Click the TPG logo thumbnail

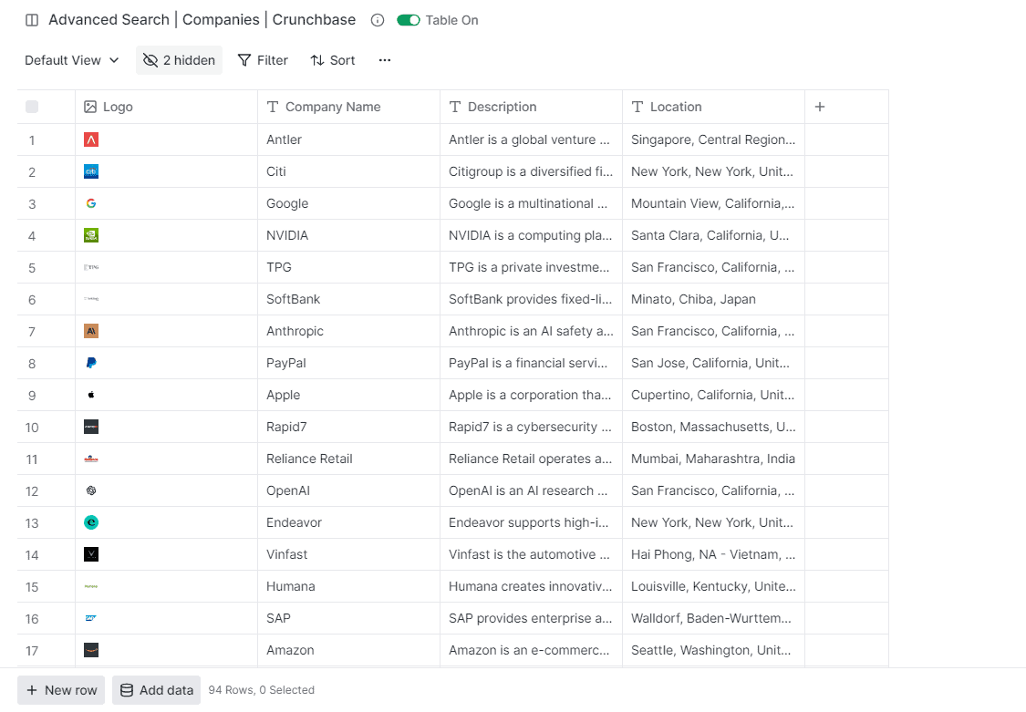(x=91, y=267)
